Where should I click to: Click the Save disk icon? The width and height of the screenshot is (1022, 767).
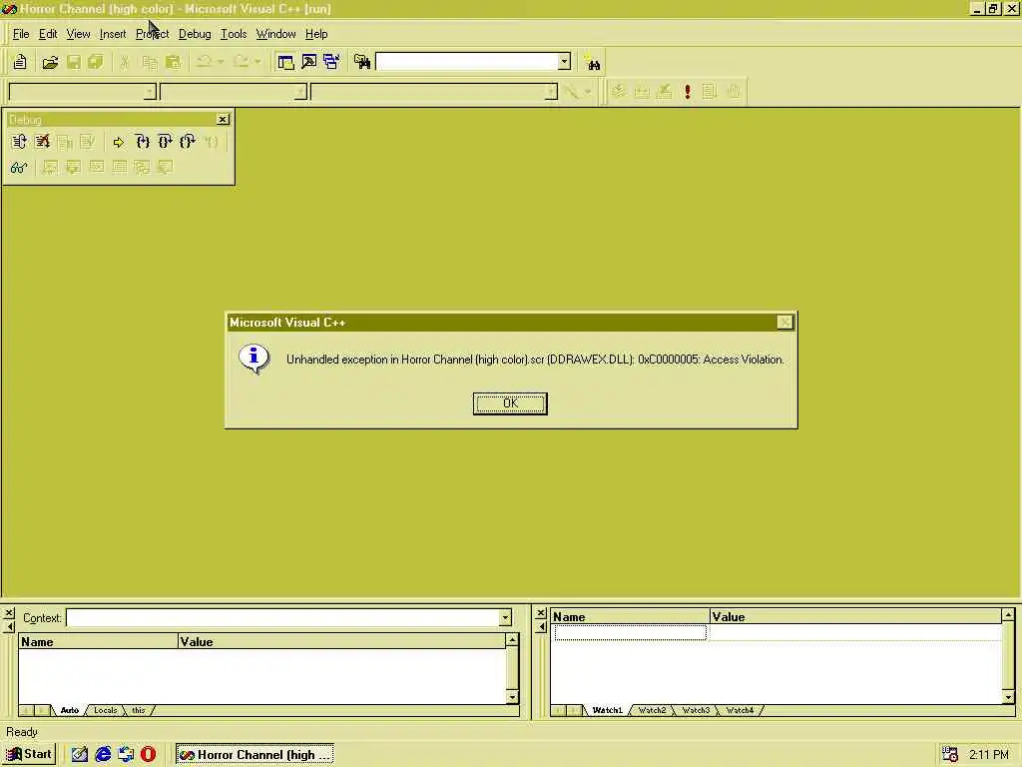(x=74, y=62)
